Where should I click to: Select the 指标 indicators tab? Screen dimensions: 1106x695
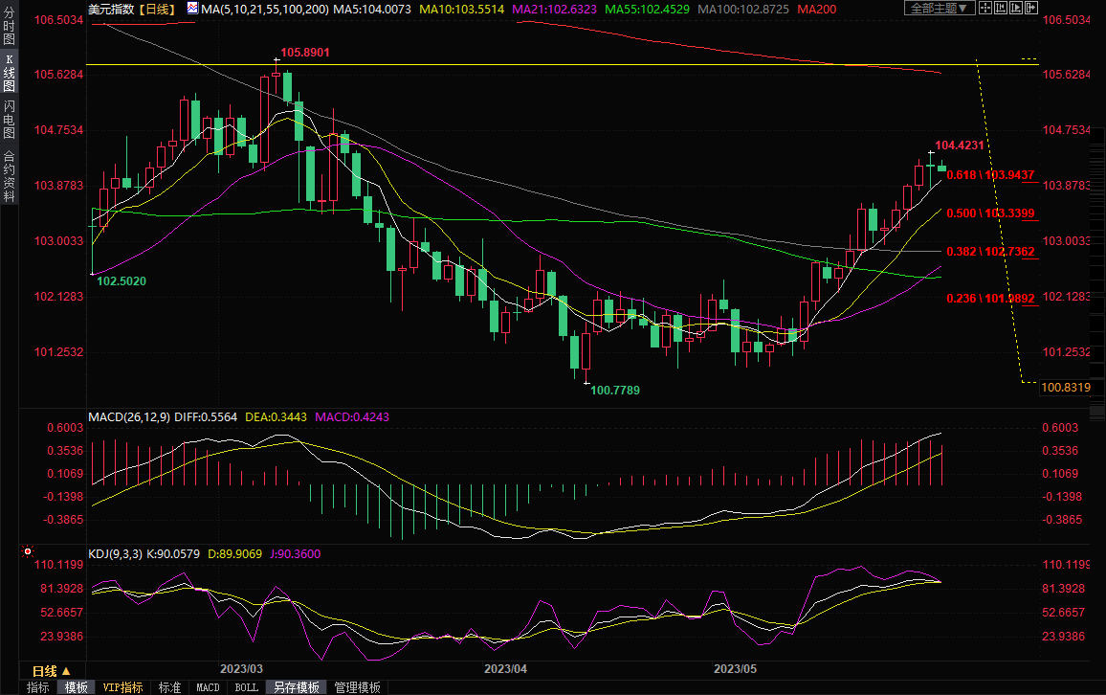click(x=37, y=687)
